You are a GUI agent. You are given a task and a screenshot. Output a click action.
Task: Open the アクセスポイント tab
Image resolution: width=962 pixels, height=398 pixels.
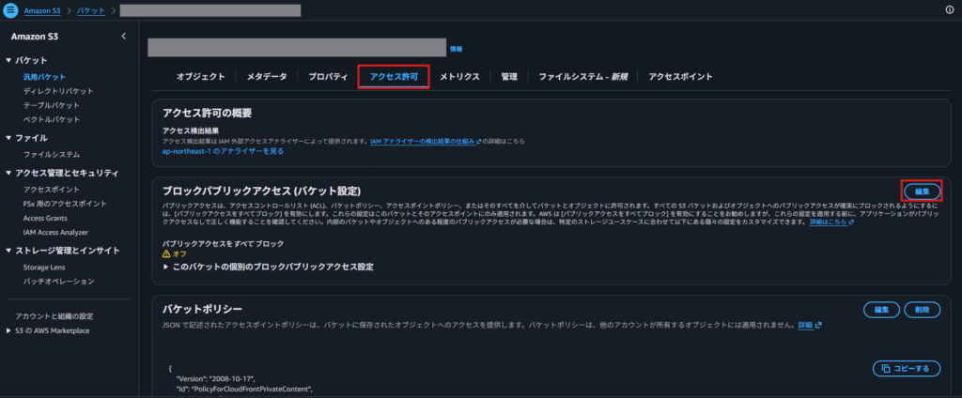[x=680, y=77]
